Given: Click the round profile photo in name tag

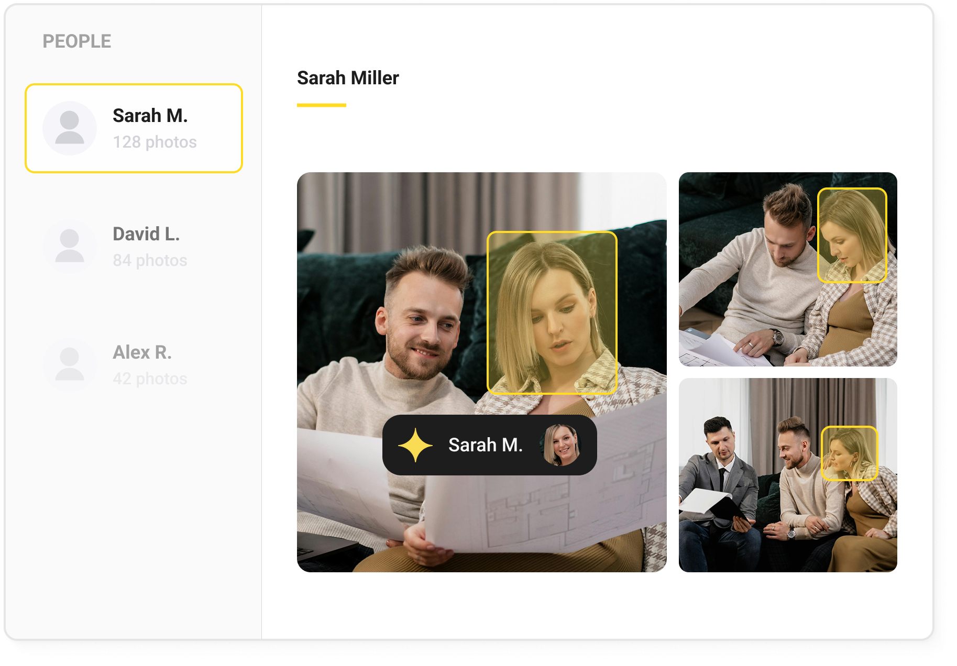Looking at the screenshot, I should pyautogui.click(x=562, y=446).
